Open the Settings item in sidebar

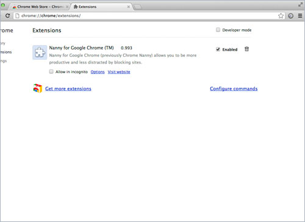[4, 61]
